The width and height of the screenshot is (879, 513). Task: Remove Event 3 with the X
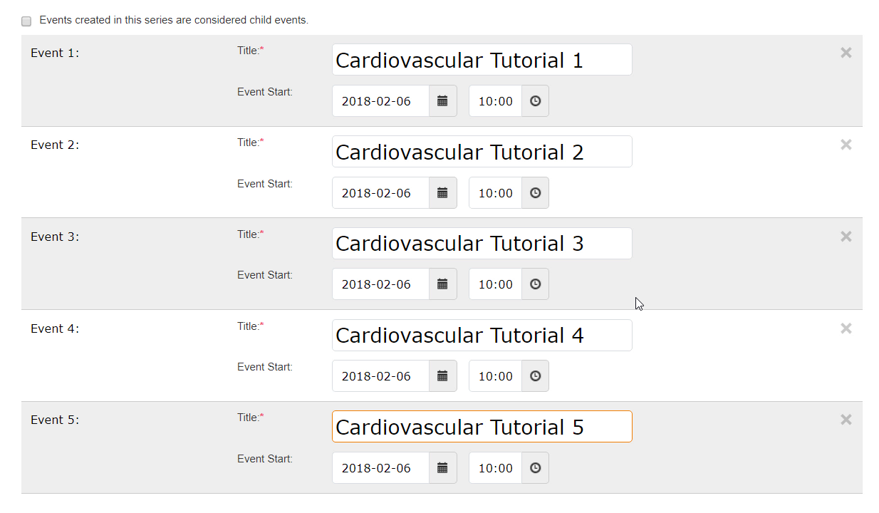[846, 237]
